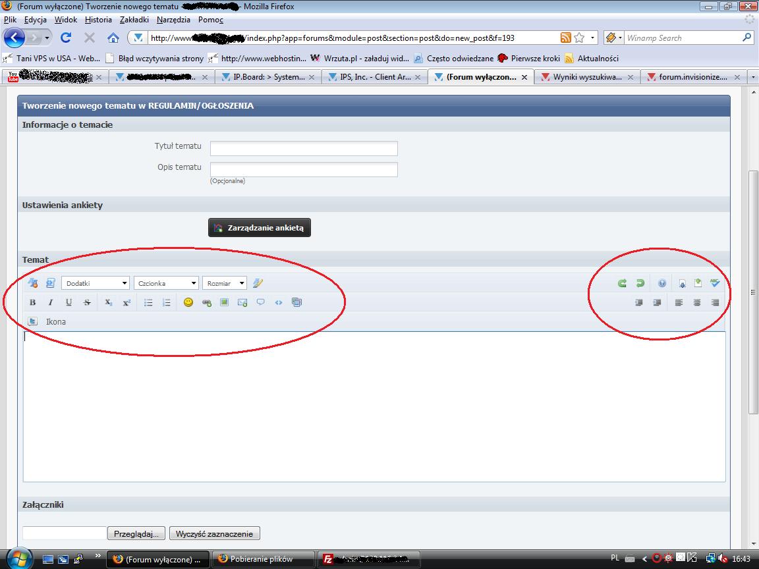Open the Zakładki menu

134,20
